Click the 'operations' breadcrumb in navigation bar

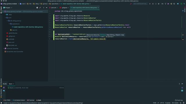[x=55, y=4]
